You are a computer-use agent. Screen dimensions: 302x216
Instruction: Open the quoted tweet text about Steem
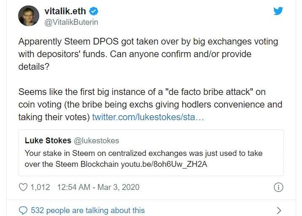coord(143,158)
